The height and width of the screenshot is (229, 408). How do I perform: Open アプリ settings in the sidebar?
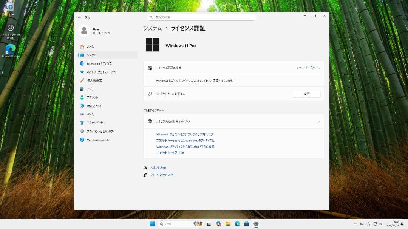pyautogui.click(x=107, y=89)
